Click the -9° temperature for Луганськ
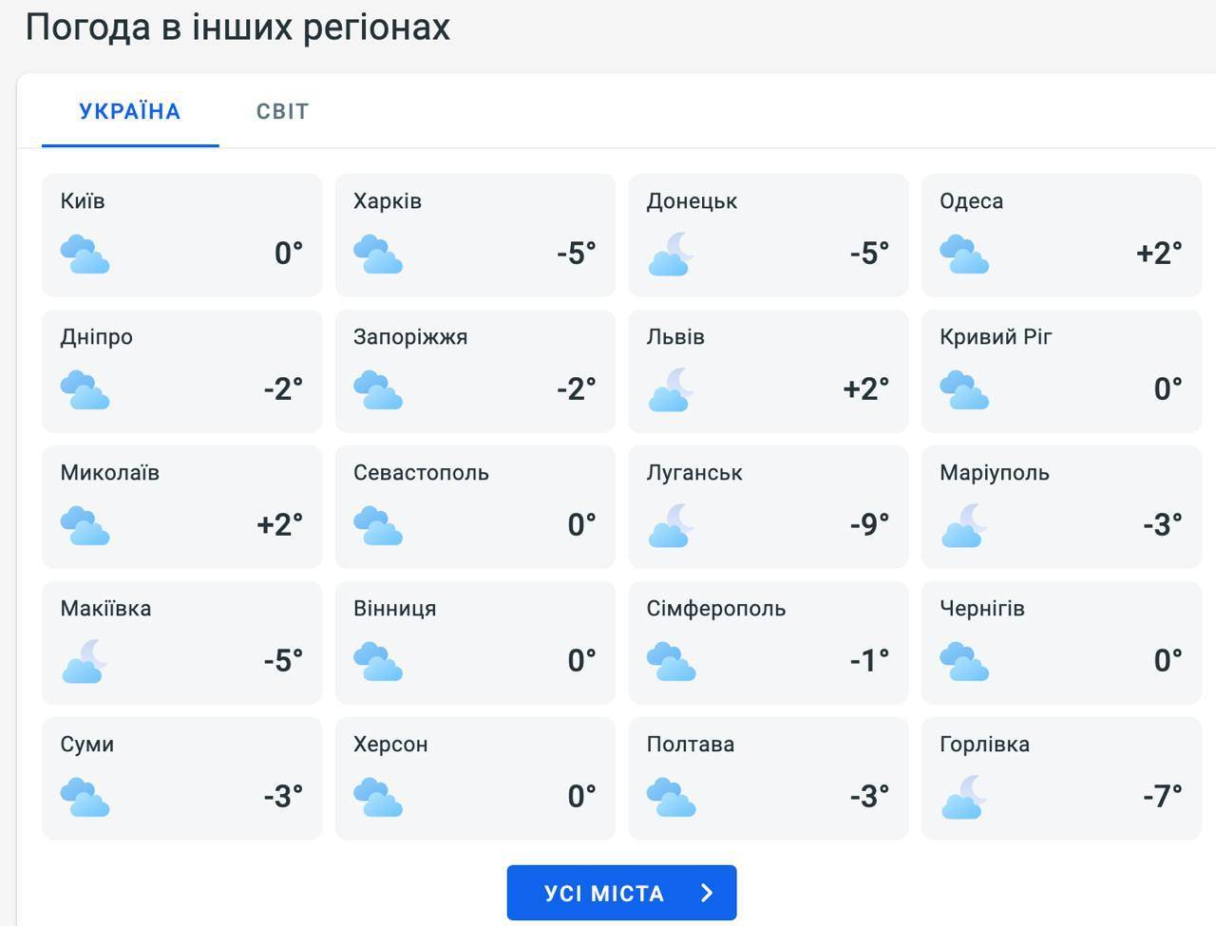The width and height of the screenshot is (1216, 926). tap(870, 525)
